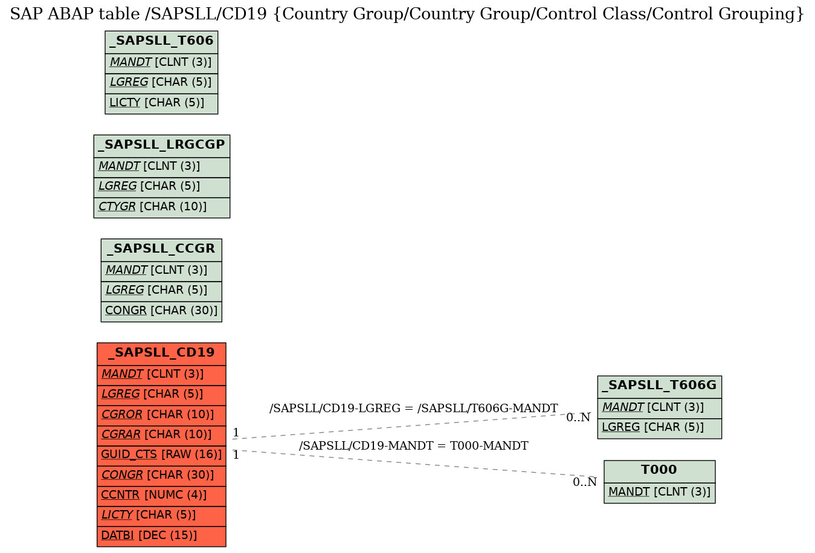Screen dimensions: 815x553
Task: Click the 0..N cardinality near T000
Action: [x=585, y=482]
